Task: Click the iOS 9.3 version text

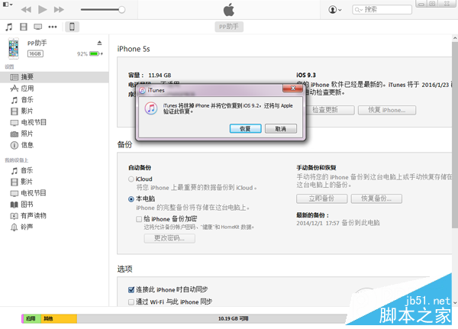Action: [306, 75]
